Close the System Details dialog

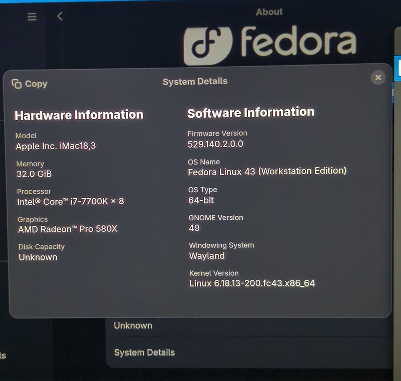click(378, 78)
